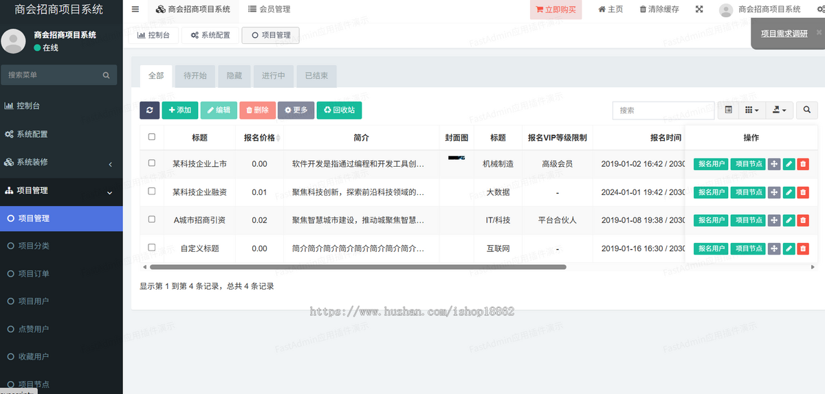Open 收藏用户 in sidebar
825x394 pixels.
(61, 356)
